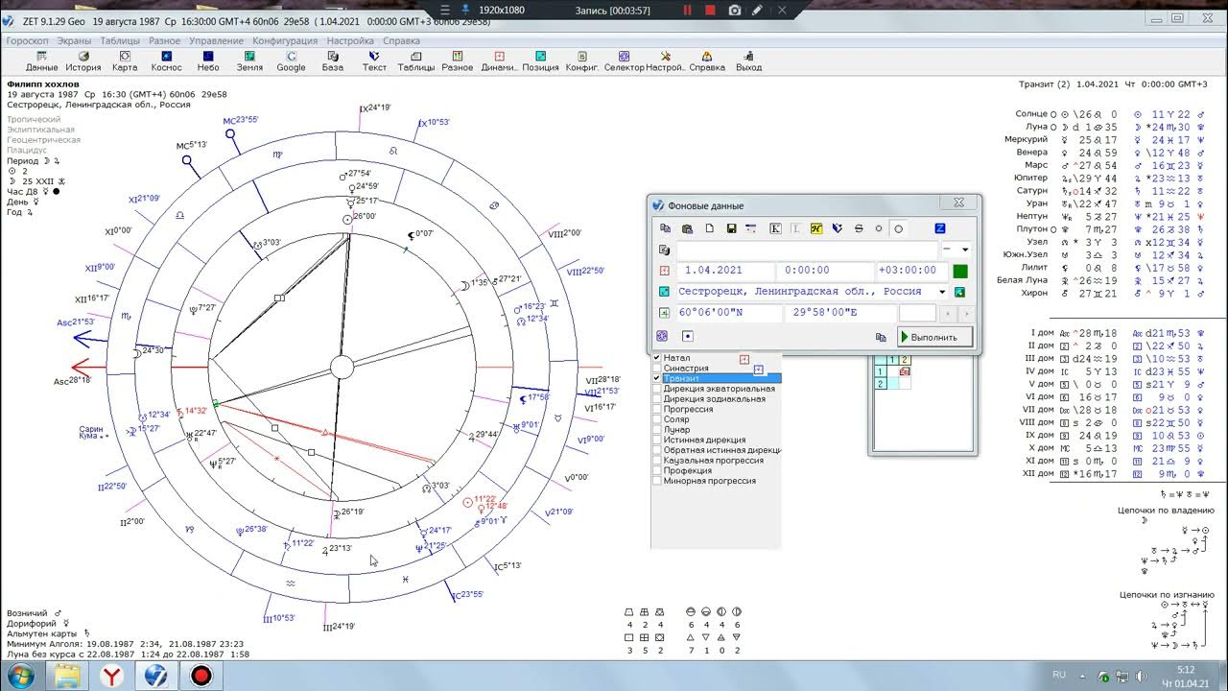Click the boxed K icon in dialog toolbar
The height and width of the screenshot is (691, 1228).
coord(775,228)
